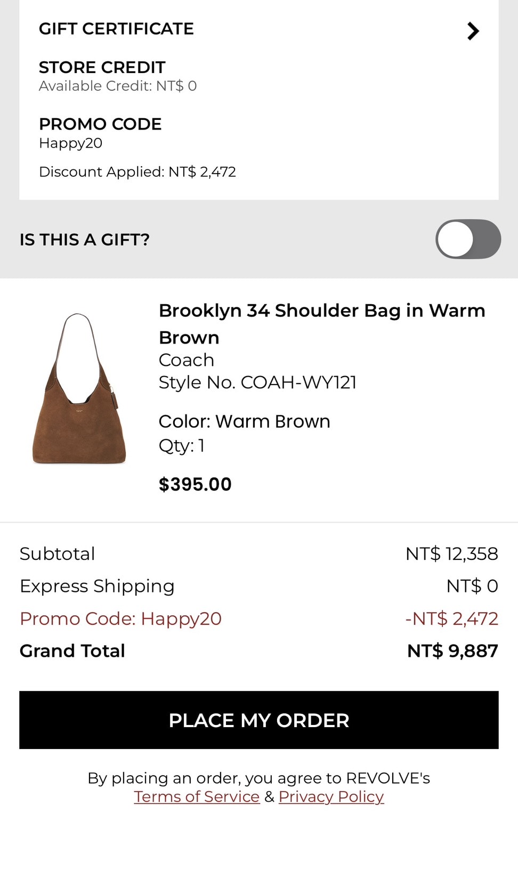The height and width of the screenshot is (896, 518).
Task: Open the PROMO CODE section
Action: (100, 124)
